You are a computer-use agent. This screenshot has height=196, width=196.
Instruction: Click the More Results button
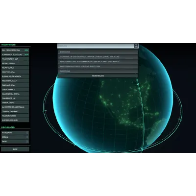(x=98, y=76)
